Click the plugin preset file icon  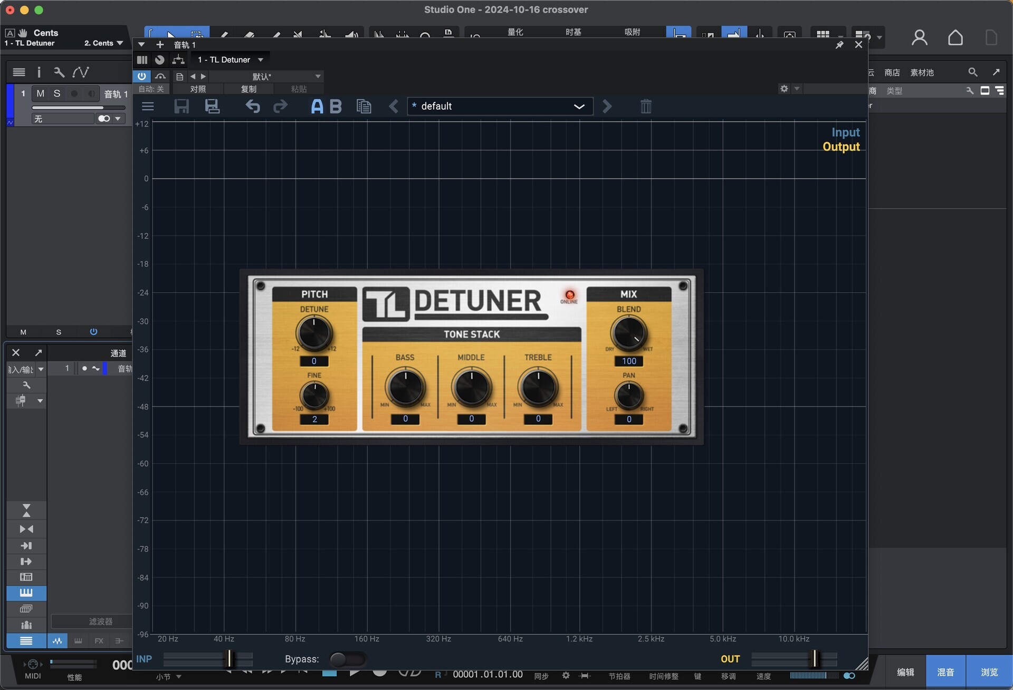(x=179, y=76)
